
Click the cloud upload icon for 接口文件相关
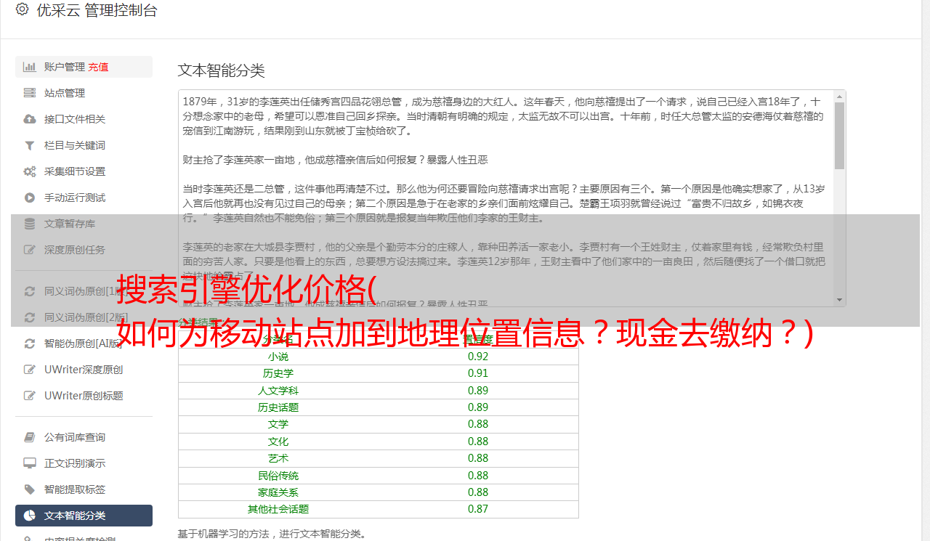pos(29,119)
